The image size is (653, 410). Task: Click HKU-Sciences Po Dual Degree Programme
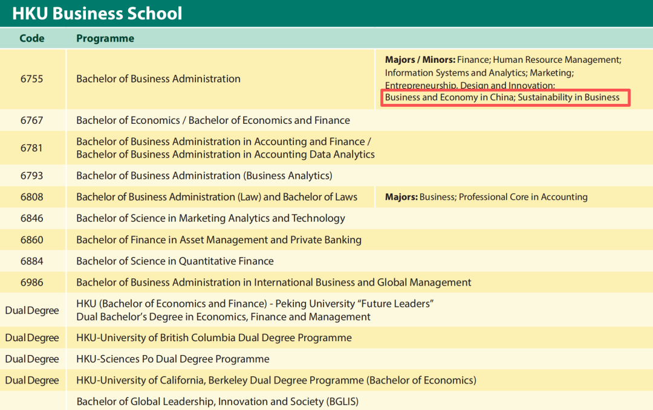173,359
